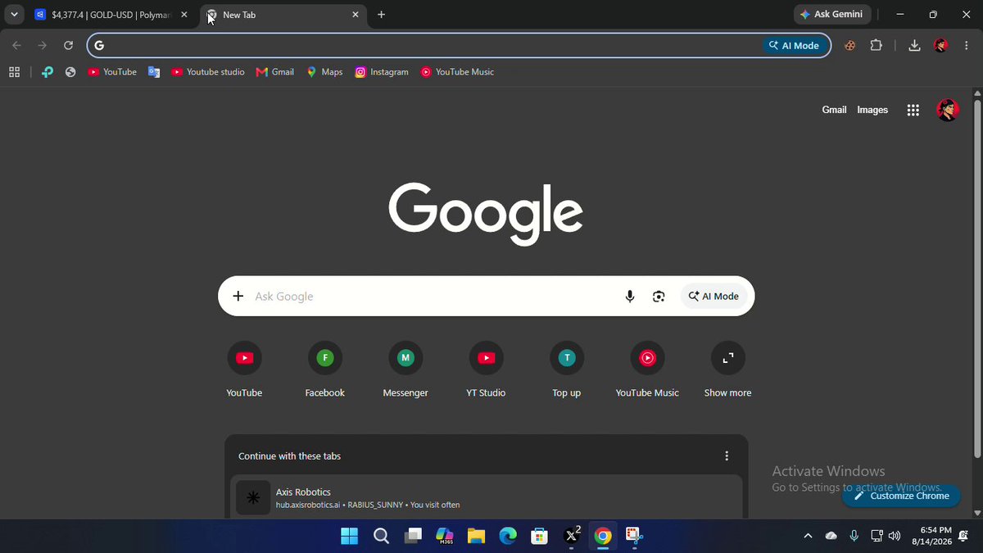Image resolution: width=983 pixels, height=553 pixels.
Task: Reload the current page
Action: pos(68,45)
